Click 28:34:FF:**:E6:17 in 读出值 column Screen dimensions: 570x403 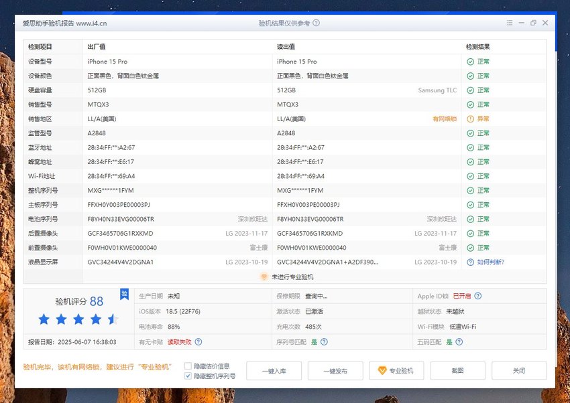point(300,162)
